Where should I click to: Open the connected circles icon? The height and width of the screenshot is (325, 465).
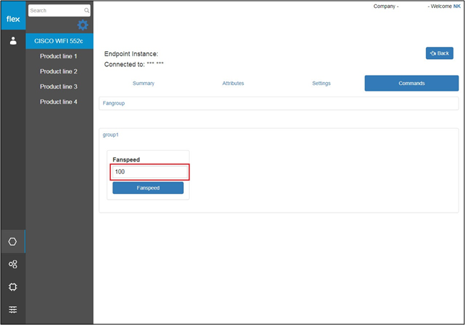click(13, 264)
